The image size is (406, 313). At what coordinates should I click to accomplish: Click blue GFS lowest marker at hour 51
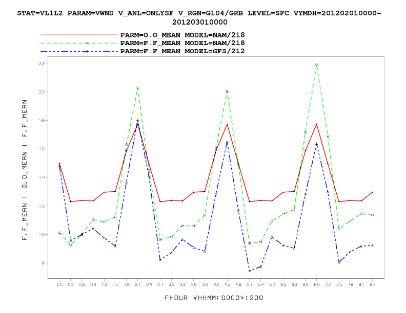tap(250, 271)
